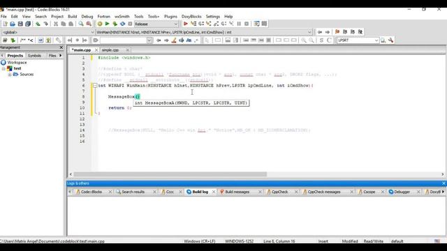The image size is (447, 251).
Task: Open the empty search text dropdown arrow
Action: 149,40
